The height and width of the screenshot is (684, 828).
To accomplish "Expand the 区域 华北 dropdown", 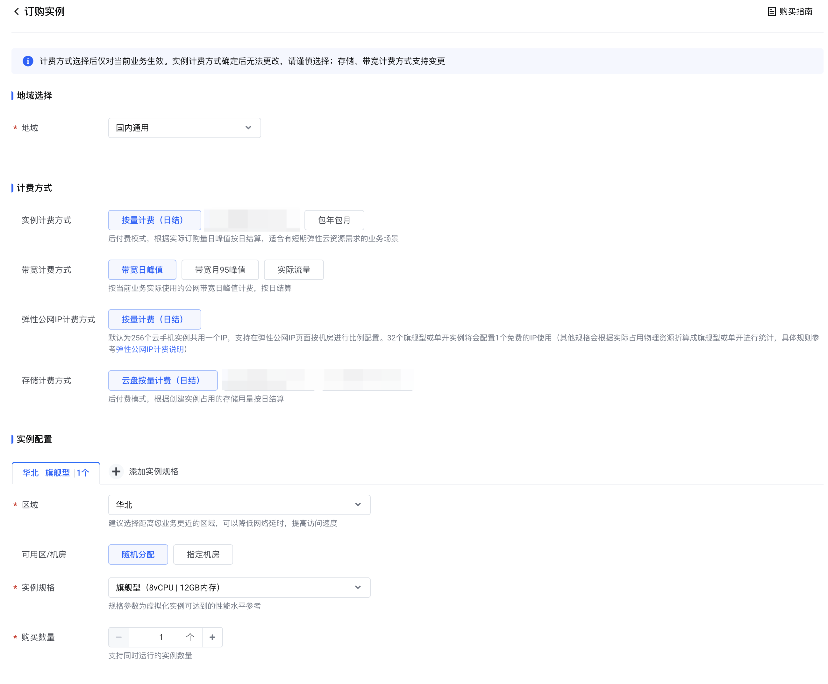I will click(239, 505).
